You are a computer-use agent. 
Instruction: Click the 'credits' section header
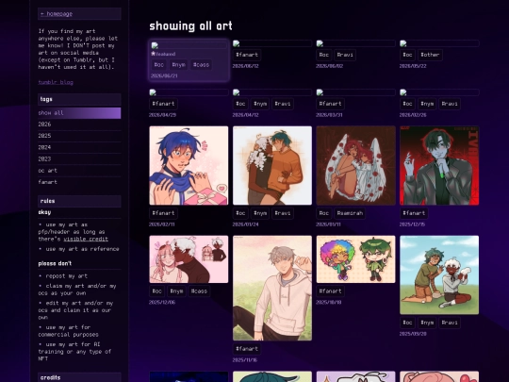point(79,377)
